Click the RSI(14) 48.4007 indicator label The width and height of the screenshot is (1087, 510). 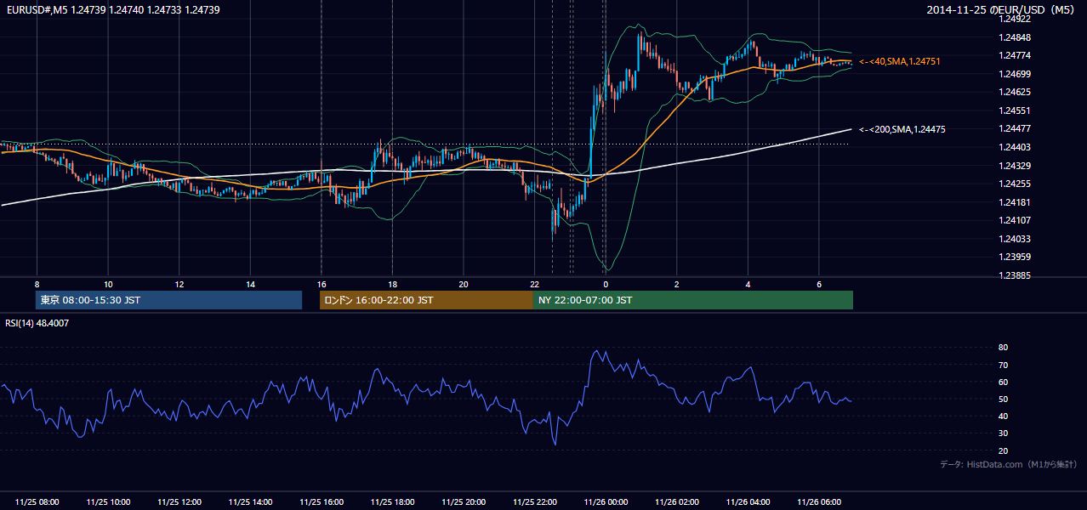pos(37,323)
